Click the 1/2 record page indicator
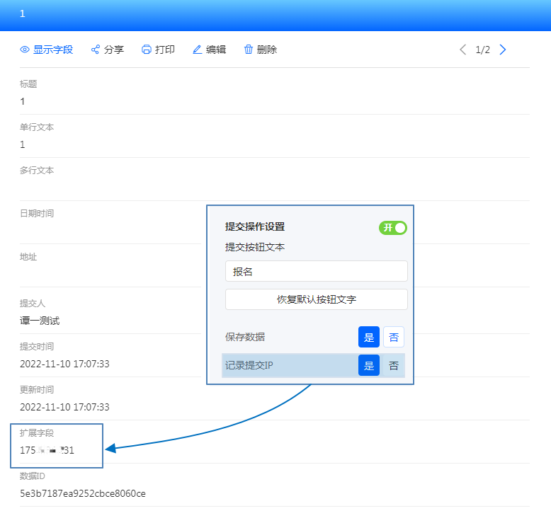Image resolution: width=551 pixels, height=523 pixels. point(483,50)
